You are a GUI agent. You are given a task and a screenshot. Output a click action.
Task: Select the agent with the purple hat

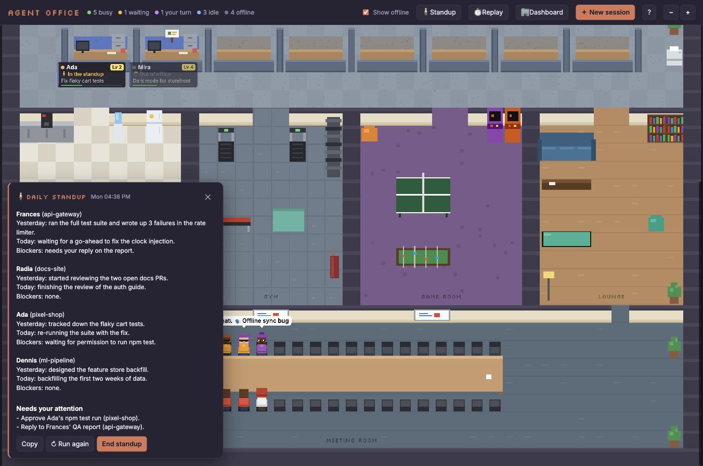click(x=262, y=344)
